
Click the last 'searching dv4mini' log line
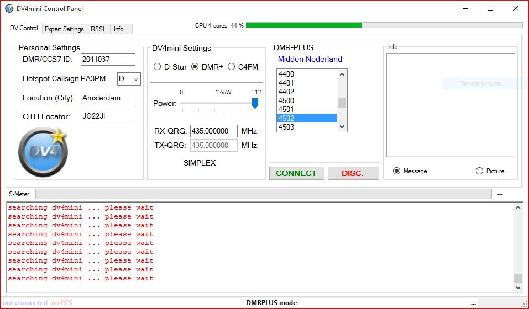click(81, 278)
